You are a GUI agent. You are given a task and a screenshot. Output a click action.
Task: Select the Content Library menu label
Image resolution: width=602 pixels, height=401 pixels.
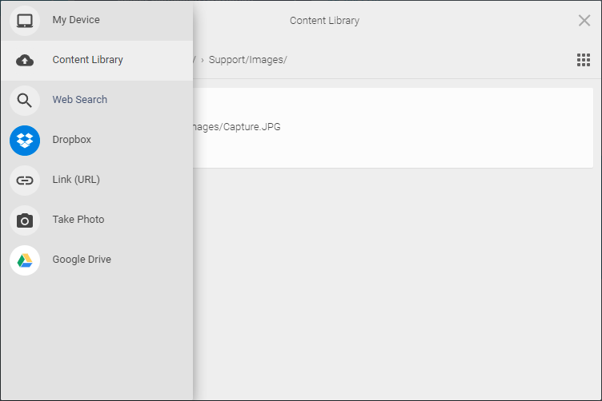click(87, 60)
